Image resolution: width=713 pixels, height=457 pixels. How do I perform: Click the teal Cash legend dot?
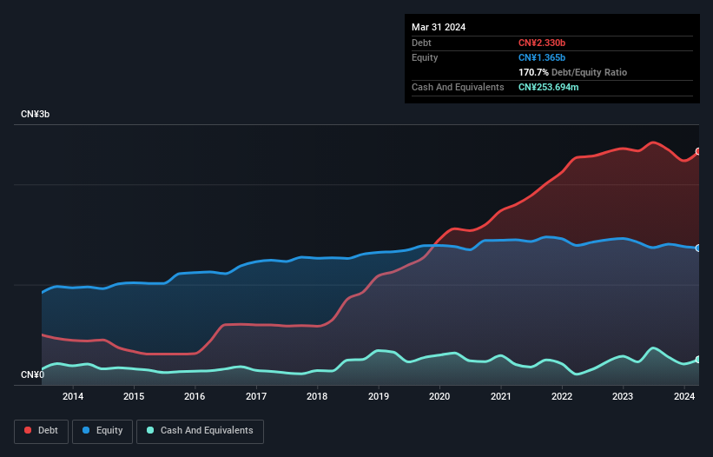pos(150,430)
